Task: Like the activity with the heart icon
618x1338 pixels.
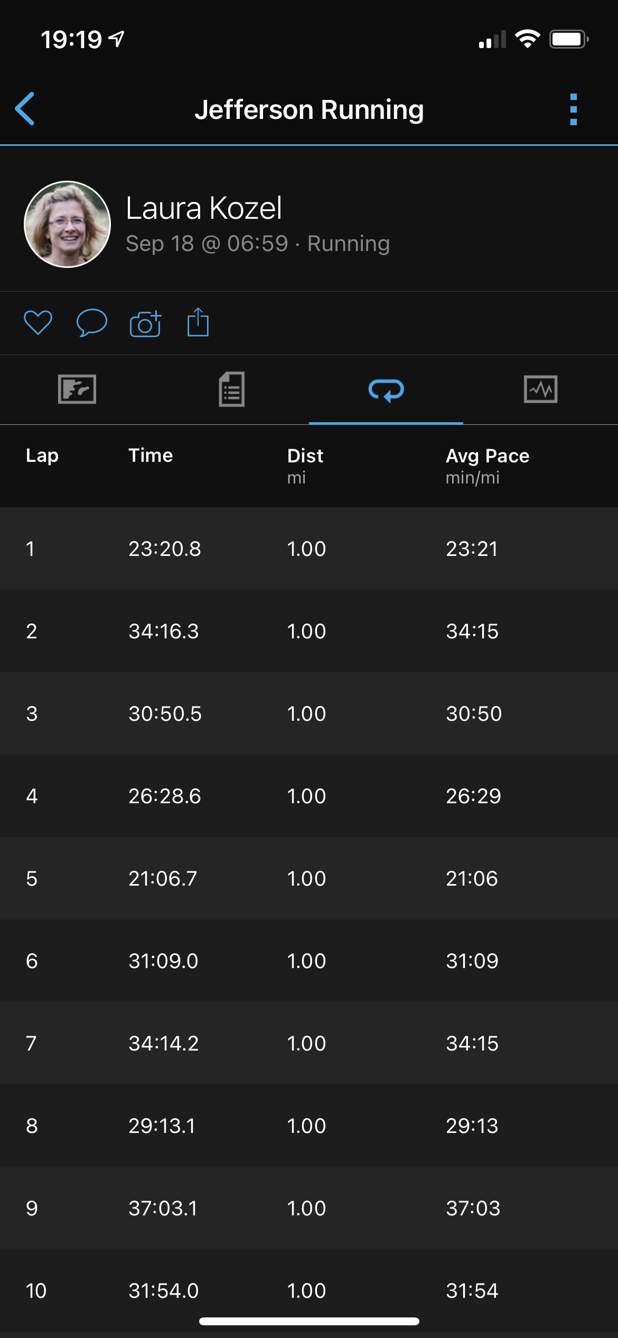Action: pyautogui.click(x=38, y=322)
